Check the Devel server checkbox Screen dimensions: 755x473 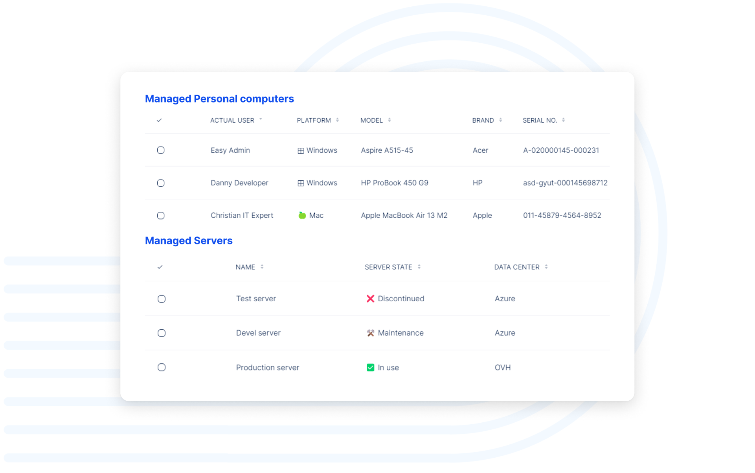click(x=162, y=333)
